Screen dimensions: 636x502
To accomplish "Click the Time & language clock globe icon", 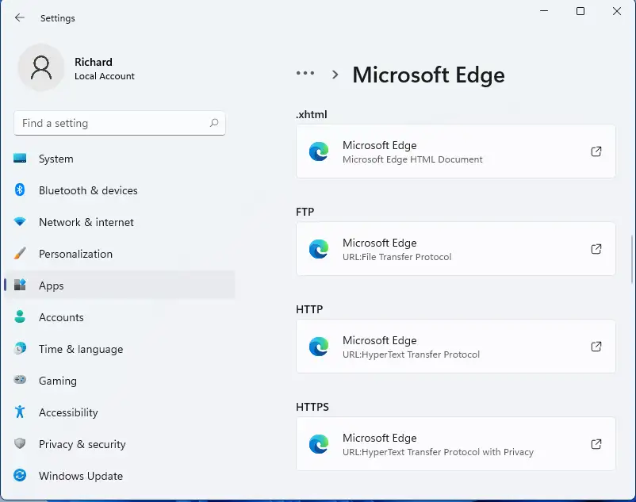I will (x=20, y=348).
